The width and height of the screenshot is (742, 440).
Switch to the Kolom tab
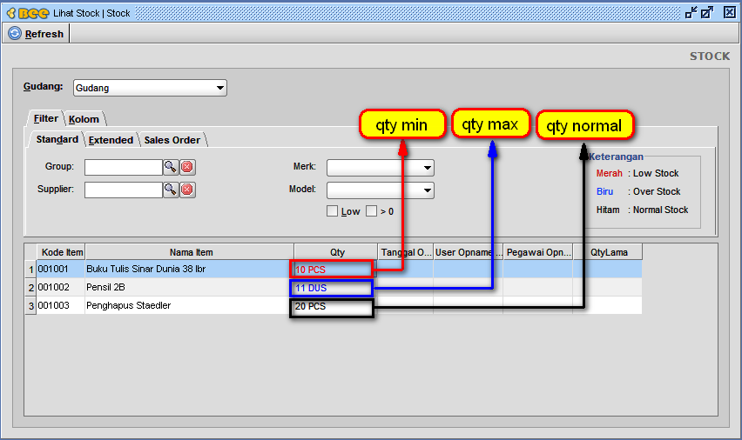pyautogui.click(x=84, y=119)
